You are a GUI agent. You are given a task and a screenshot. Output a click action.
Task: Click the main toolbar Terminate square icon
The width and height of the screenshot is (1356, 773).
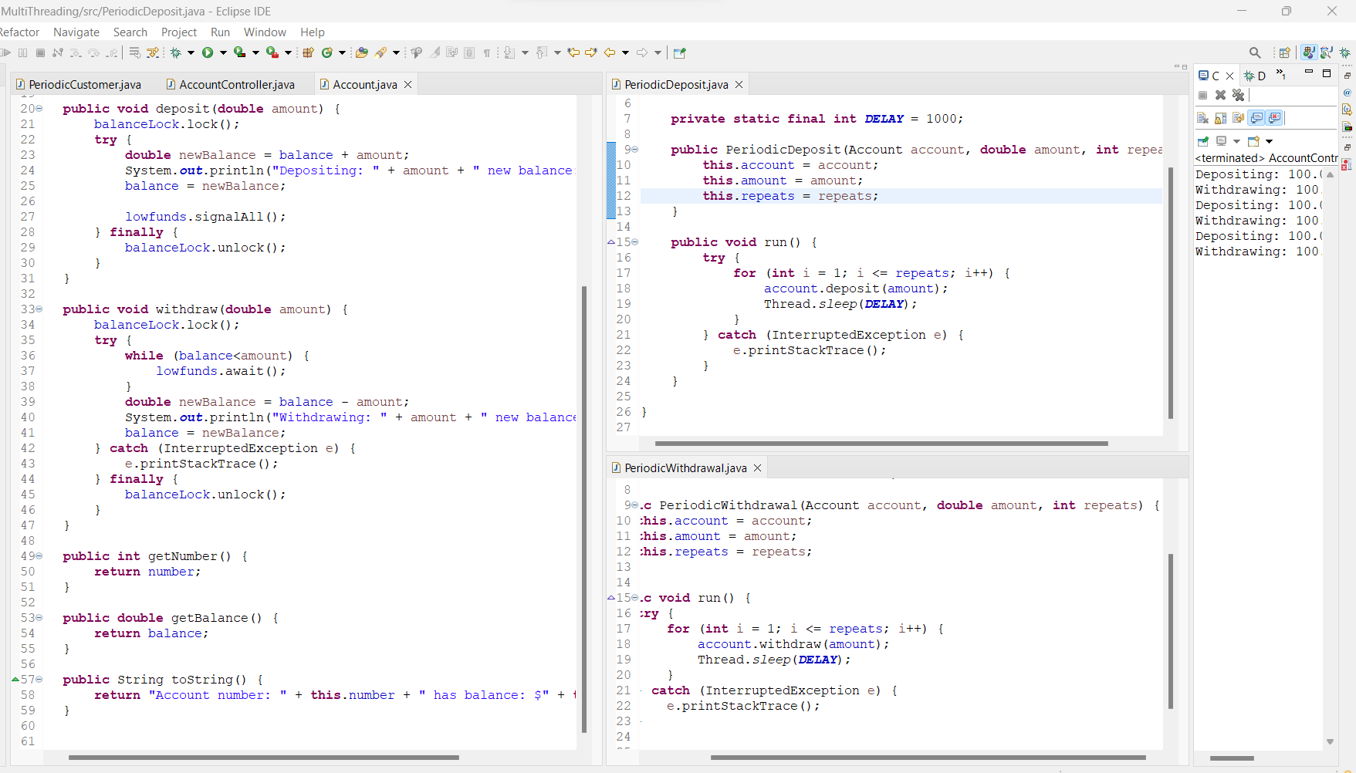[x=40, y=52]
